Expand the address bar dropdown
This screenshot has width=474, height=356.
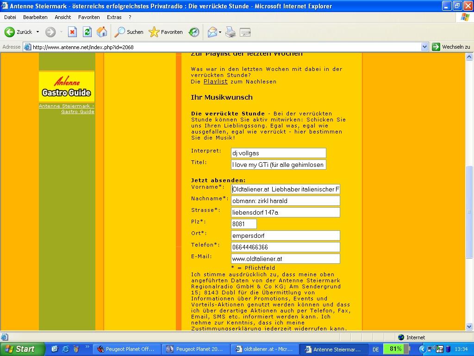pos(424,47)
